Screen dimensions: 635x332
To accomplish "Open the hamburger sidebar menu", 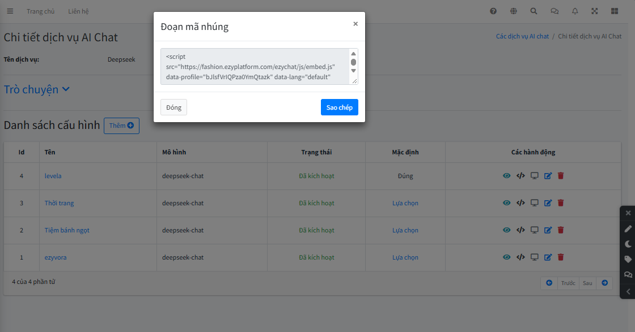I will 10,11.
